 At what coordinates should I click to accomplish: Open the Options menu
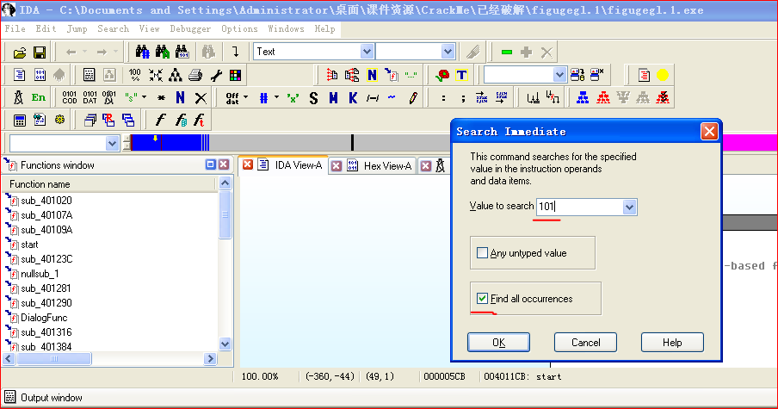[239, 28]
